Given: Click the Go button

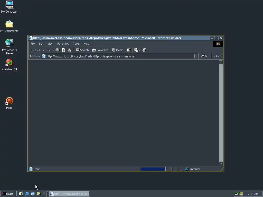Looking at the screenshot, I should click(x=205, y=56).
